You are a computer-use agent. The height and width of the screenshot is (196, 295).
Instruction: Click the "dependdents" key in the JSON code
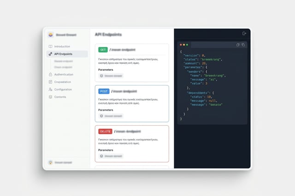(x=198, y=93)
